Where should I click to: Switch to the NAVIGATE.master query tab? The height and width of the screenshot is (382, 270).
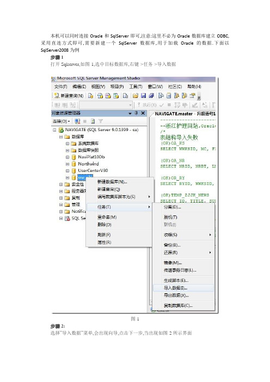[x=185, y=114]
